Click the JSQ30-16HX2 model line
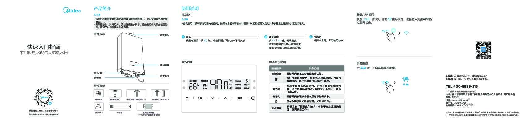The height and width of the screenshot is (122, 526). (466, 79)
